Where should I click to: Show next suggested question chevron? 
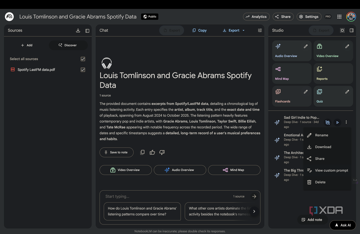[x=254, y=211]
